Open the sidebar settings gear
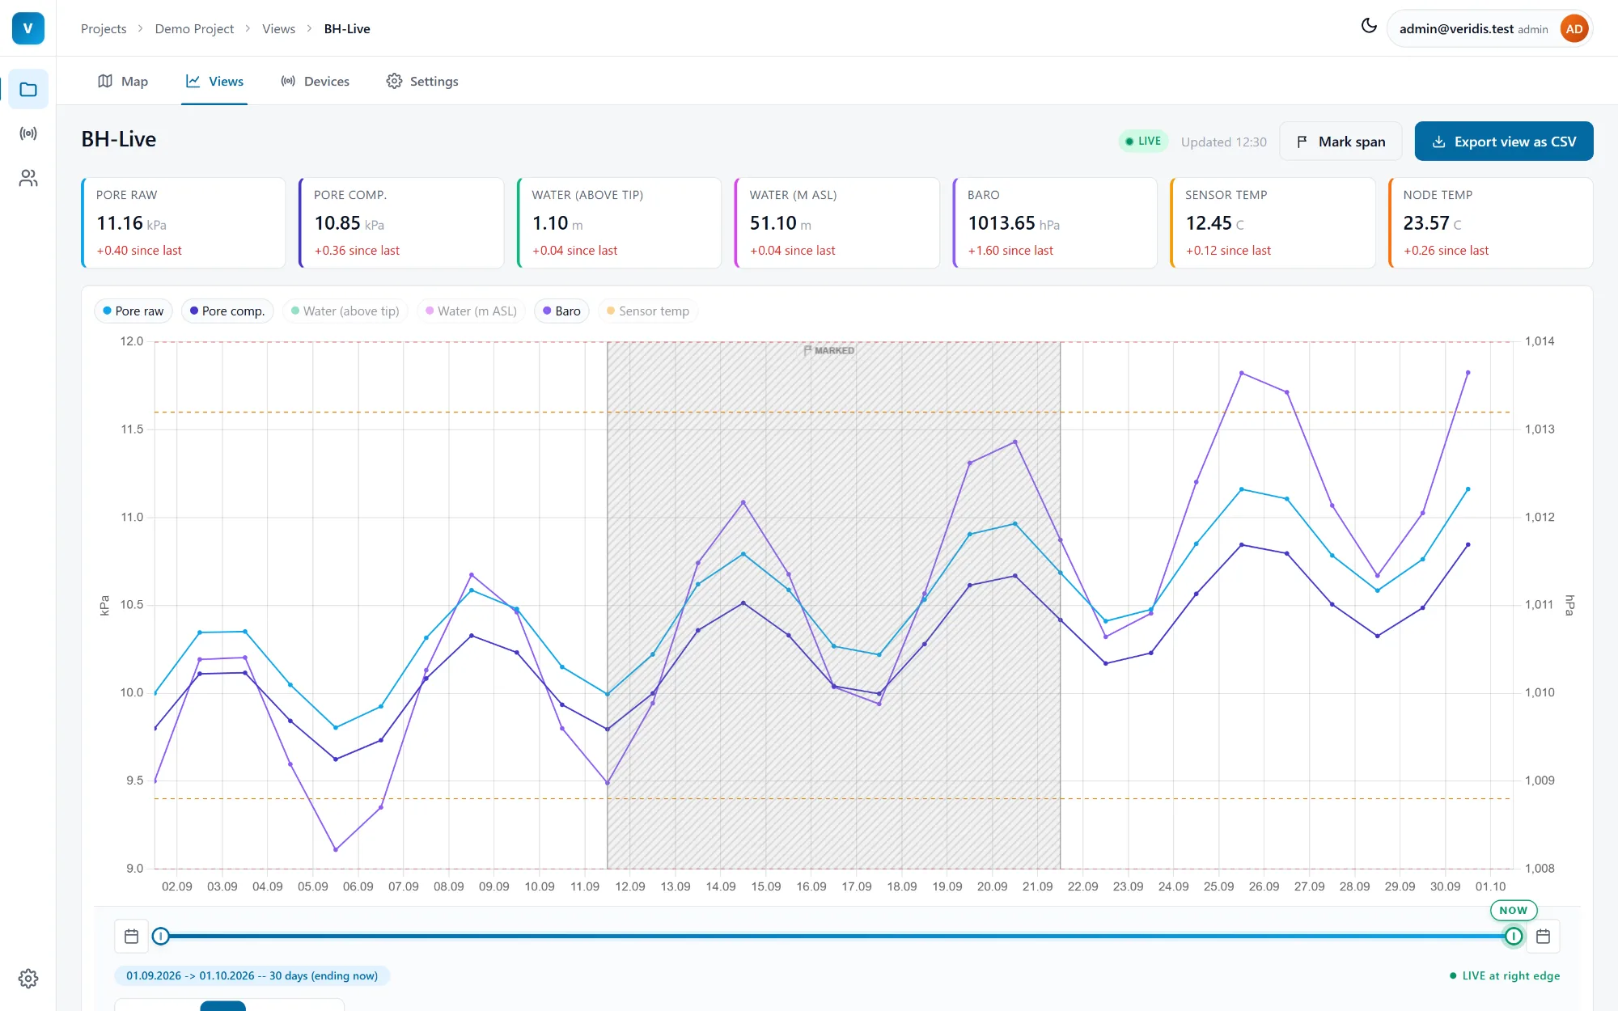The image size is (1618, 1011). pos(28,979)
